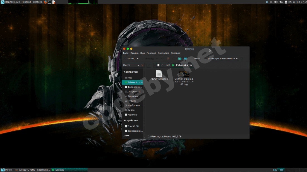Screen dimensions: 307x172
Task: Open the Переход menu in top panel
Action: [x=26, y=2]
